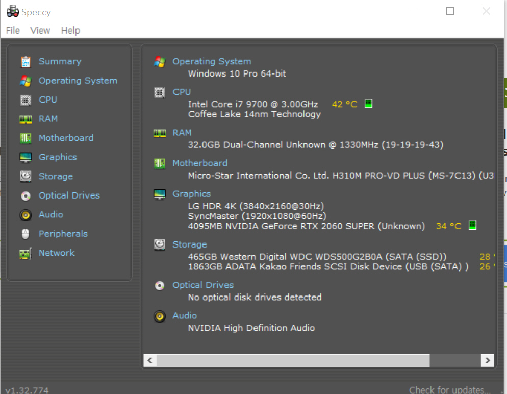Show Motherboard details from the sidebar

click(x=66, y=138)
